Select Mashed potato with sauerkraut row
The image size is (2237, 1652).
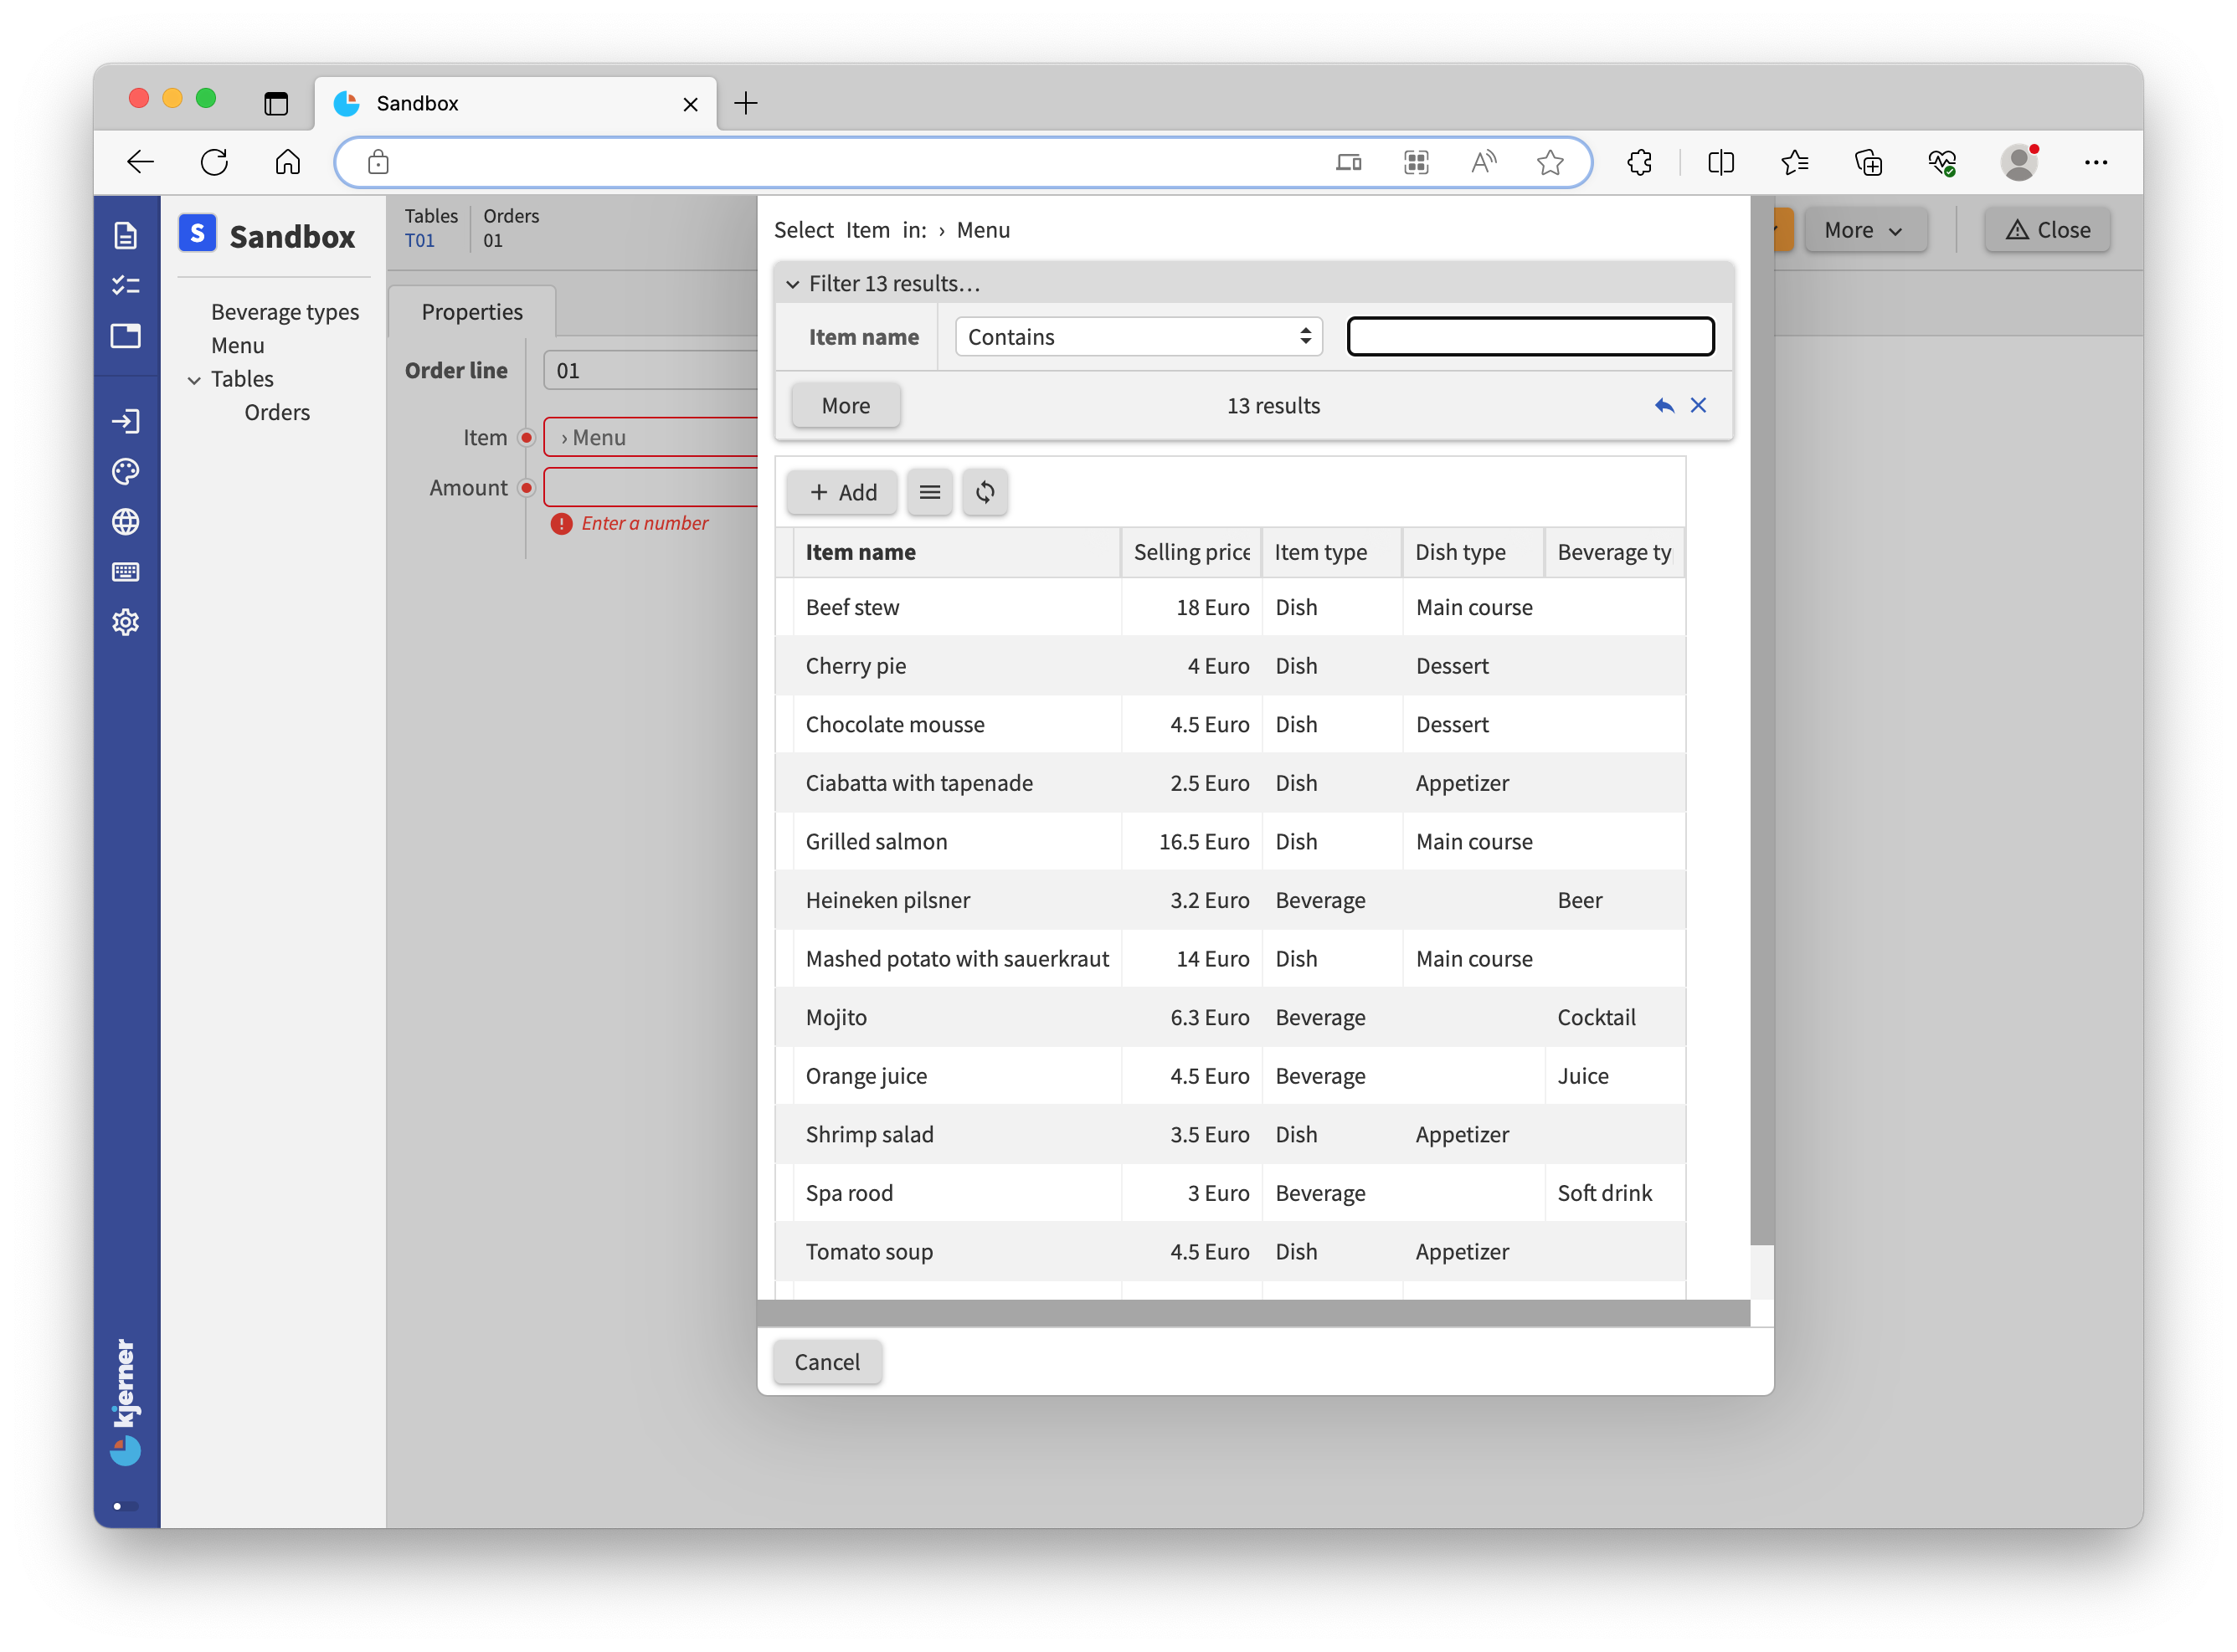(1231, 959)
